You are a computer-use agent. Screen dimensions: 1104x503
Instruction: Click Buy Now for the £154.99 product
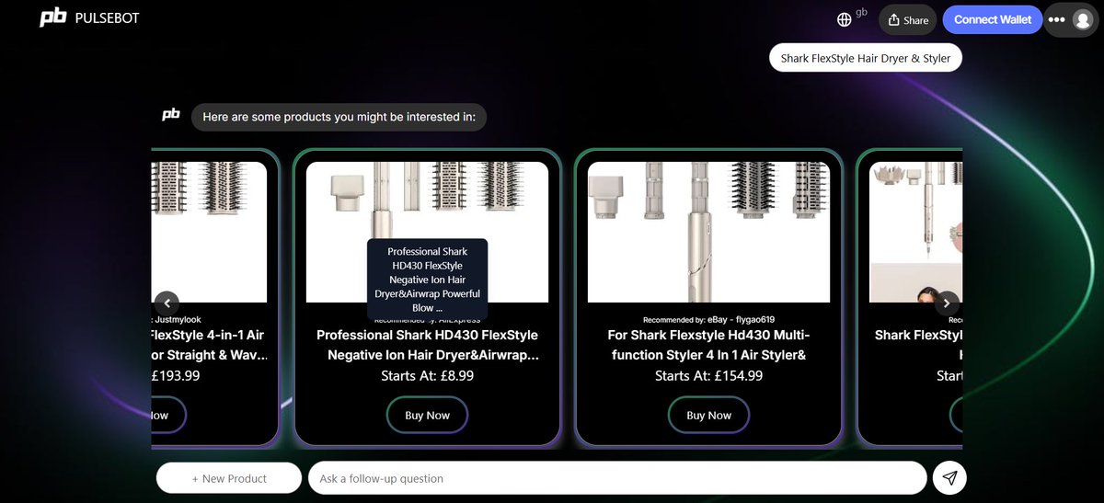[x=708, y=415]
